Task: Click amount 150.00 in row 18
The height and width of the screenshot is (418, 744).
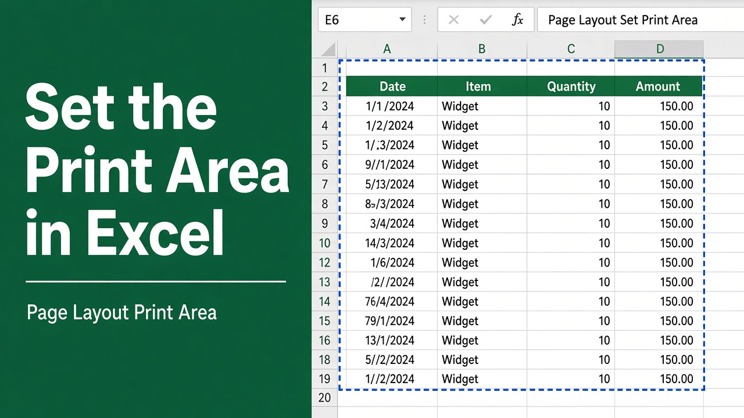Action: click(x=659, y=360)
